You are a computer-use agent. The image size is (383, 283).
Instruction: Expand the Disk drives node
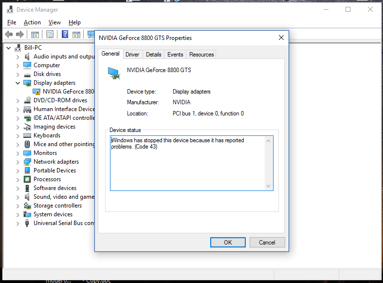18,75
